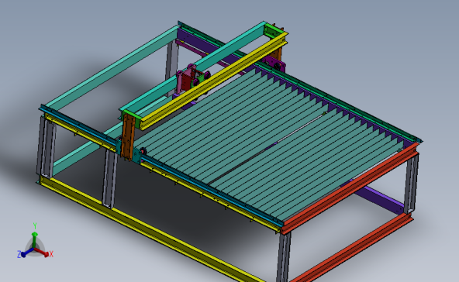Select the gray leg at the far-left corner

click(x=46, y=146)
